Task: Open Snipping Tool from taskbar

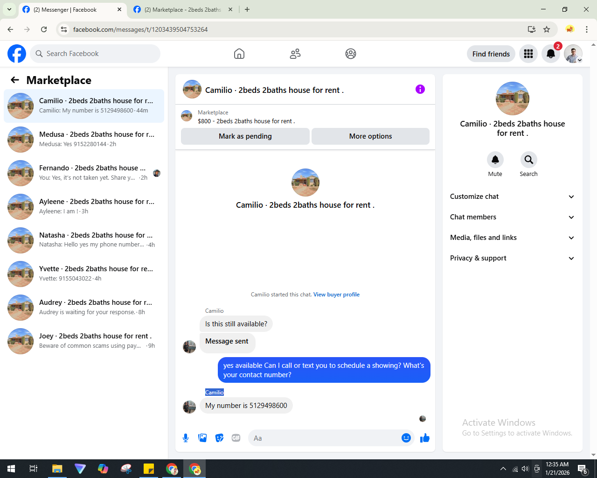Action: click(126, 469)
